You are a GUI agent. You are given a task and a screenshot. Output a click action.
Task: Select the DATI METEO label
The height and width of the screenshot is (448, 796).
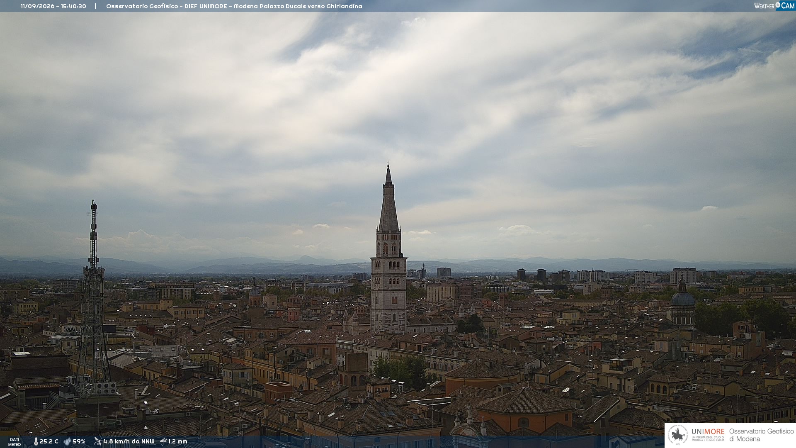point(15,442)
